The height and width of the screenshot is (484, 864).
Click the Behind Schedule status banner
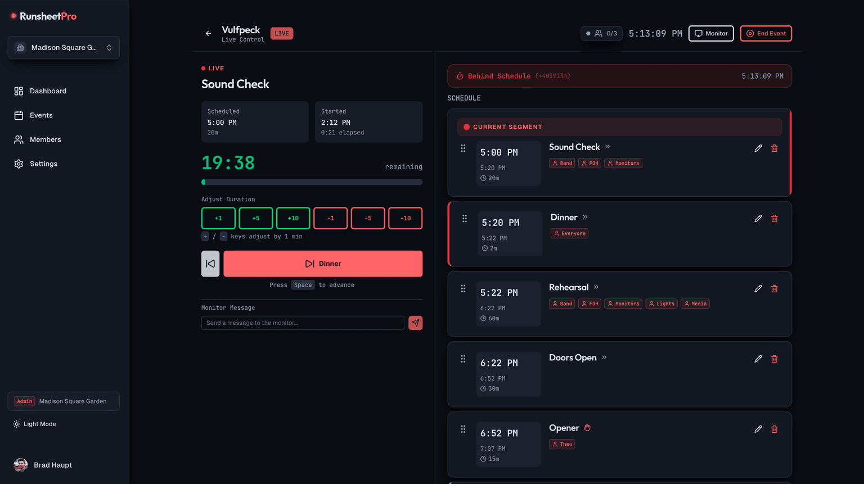[x=619, y=76]
